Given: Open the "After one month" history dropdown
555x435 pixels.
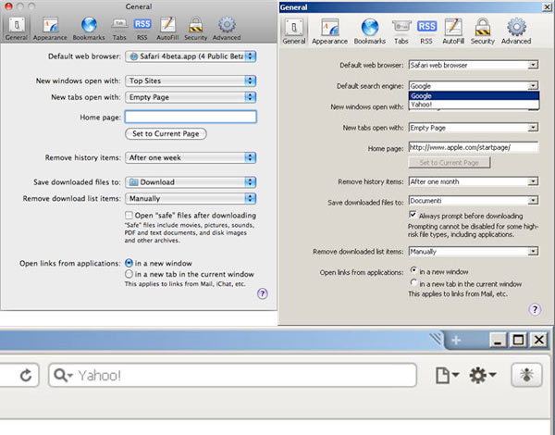Looking at the screenshot, I should [x=473, y=181].
